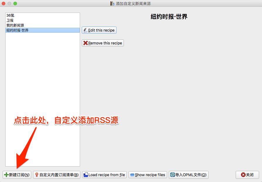Open 自定义内置订阅清单(B)

click(x=57, y=175)
